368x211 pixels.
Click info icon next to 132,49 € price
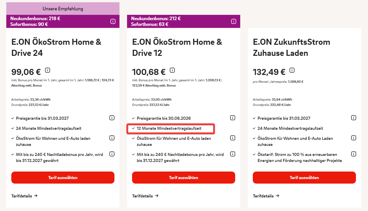(292, 70)
